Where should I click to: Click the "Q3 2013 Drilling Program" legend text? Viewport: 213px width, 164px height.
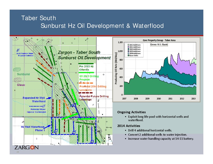click(x=89, y=78)
